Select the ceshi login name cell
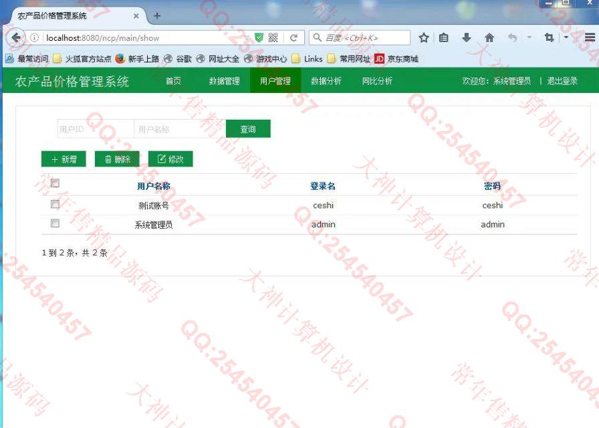Viewport: 599px width, 428px height. click(323, 205)
